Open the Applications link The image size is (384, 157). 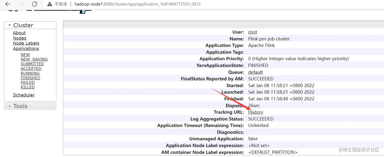26,49
